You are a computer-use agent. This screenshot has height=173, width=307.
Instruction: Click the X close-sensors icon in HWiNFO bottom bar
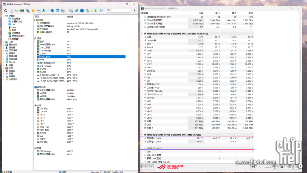[x=296, y=167]
